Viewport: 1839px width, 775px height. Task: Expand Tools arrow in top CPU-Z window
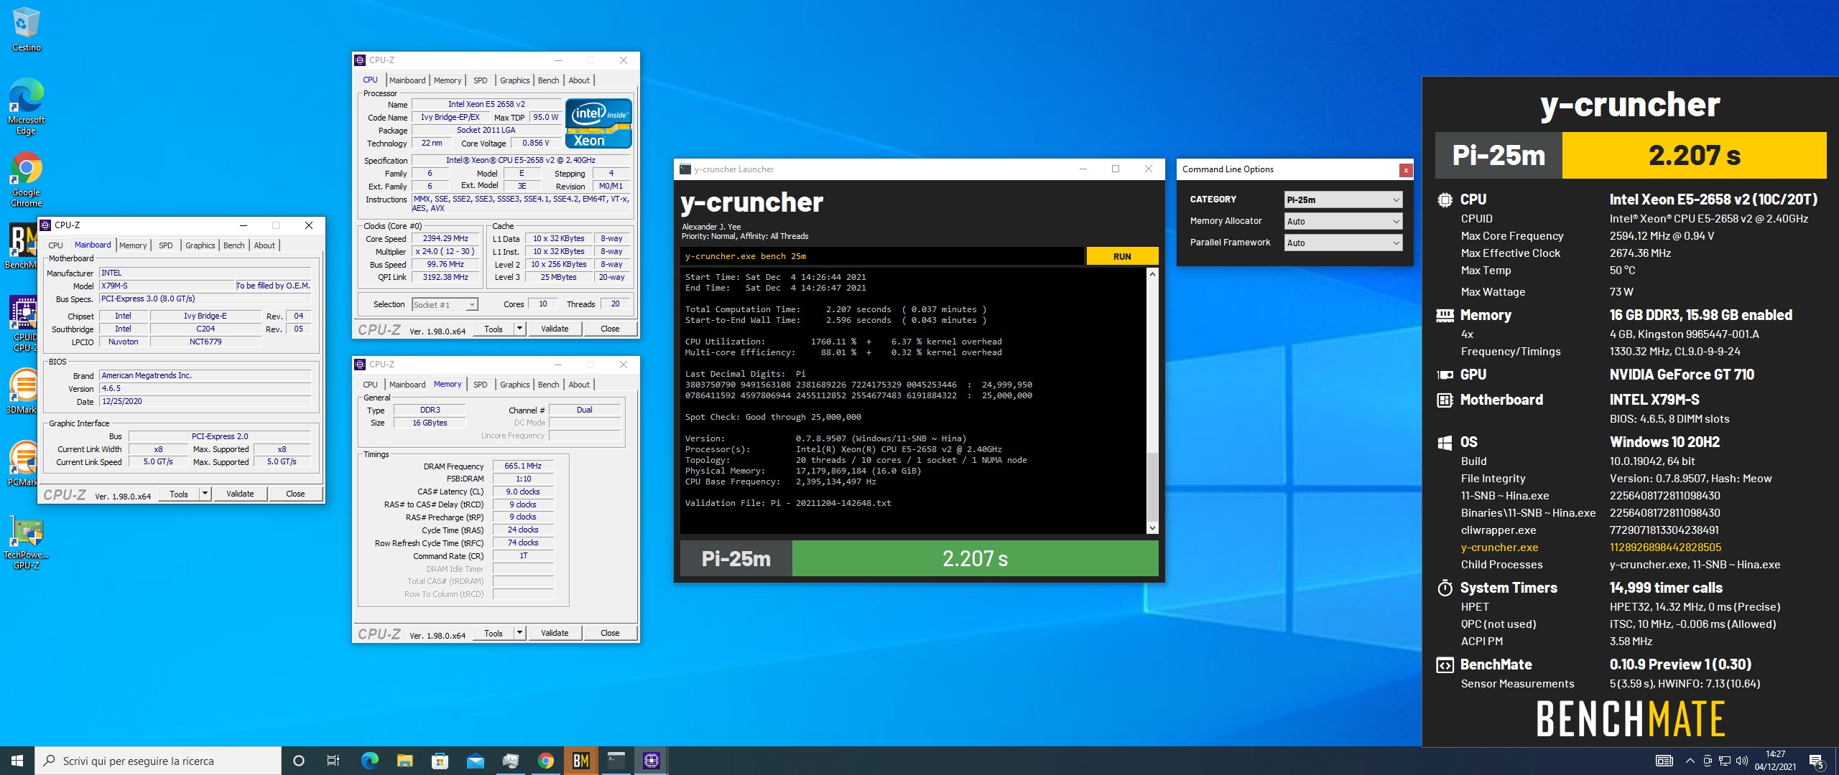coord(520,329)
